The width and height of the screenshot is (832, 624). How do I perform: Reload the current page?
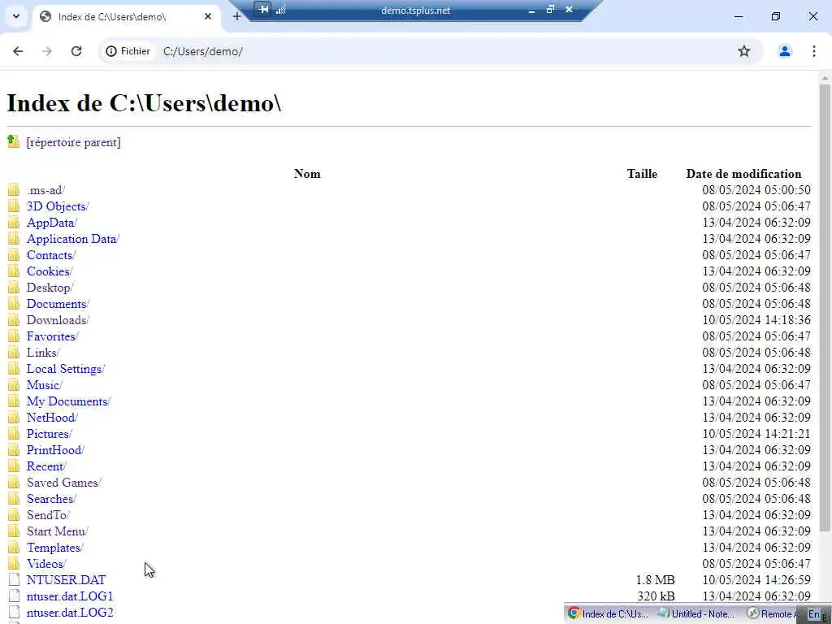pos(76,51)
